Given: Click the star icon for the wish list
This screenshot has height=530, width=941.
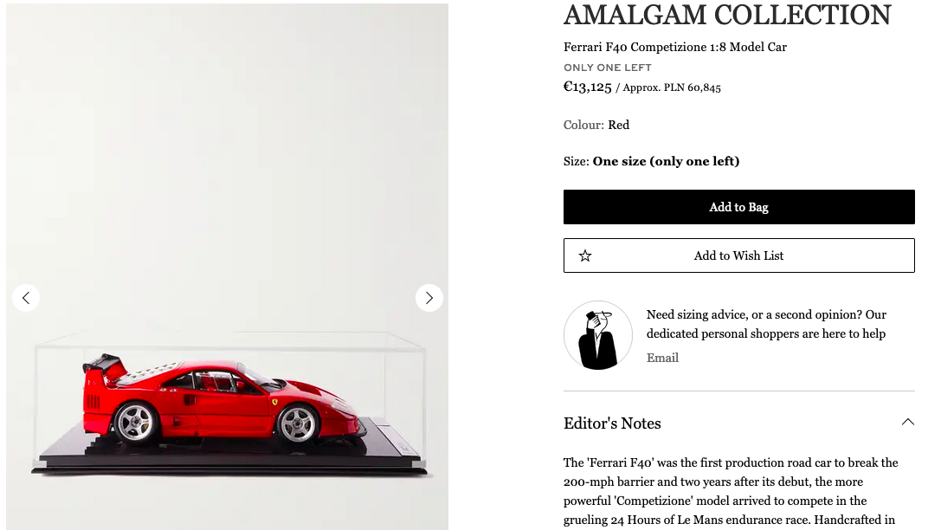Looking at the screenshot, I should [x=585, y=255].
